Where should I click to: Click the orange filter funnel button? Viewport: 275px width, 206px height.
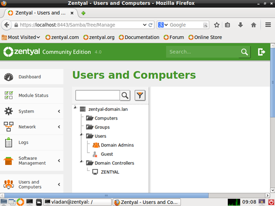tap(140, 95)
